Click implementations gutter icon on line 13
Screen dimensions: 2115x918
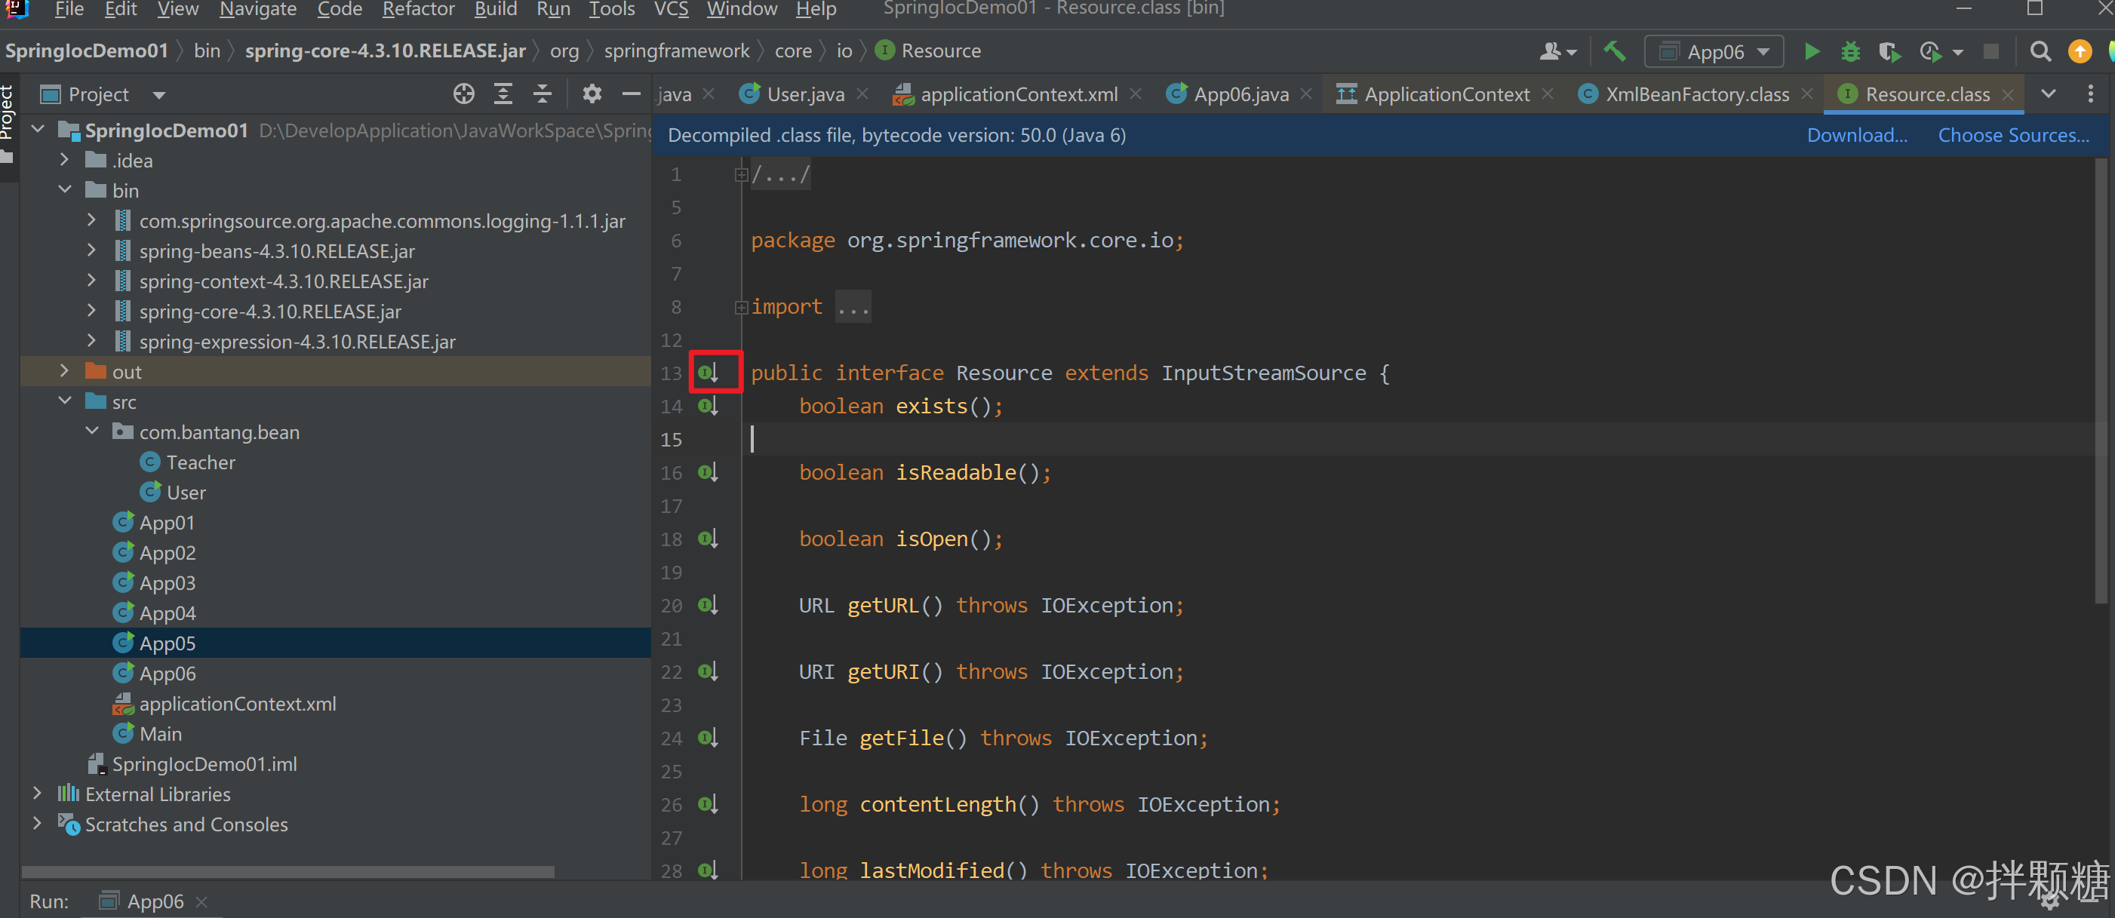709,373
